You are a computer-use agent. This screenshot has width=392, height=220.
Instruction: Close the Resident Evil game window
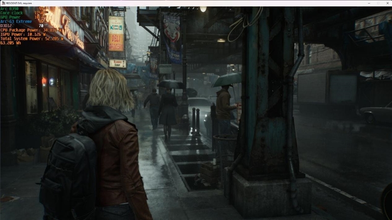(x=388, y=3)
